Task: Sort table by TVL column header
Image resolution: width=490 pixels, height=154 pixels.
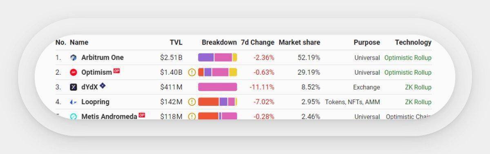Action: (176, 42)
